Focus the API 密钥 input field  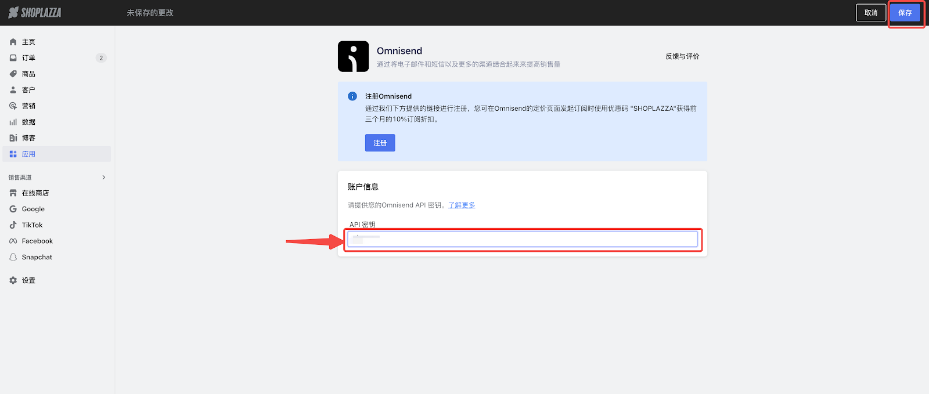pos(523,239)
